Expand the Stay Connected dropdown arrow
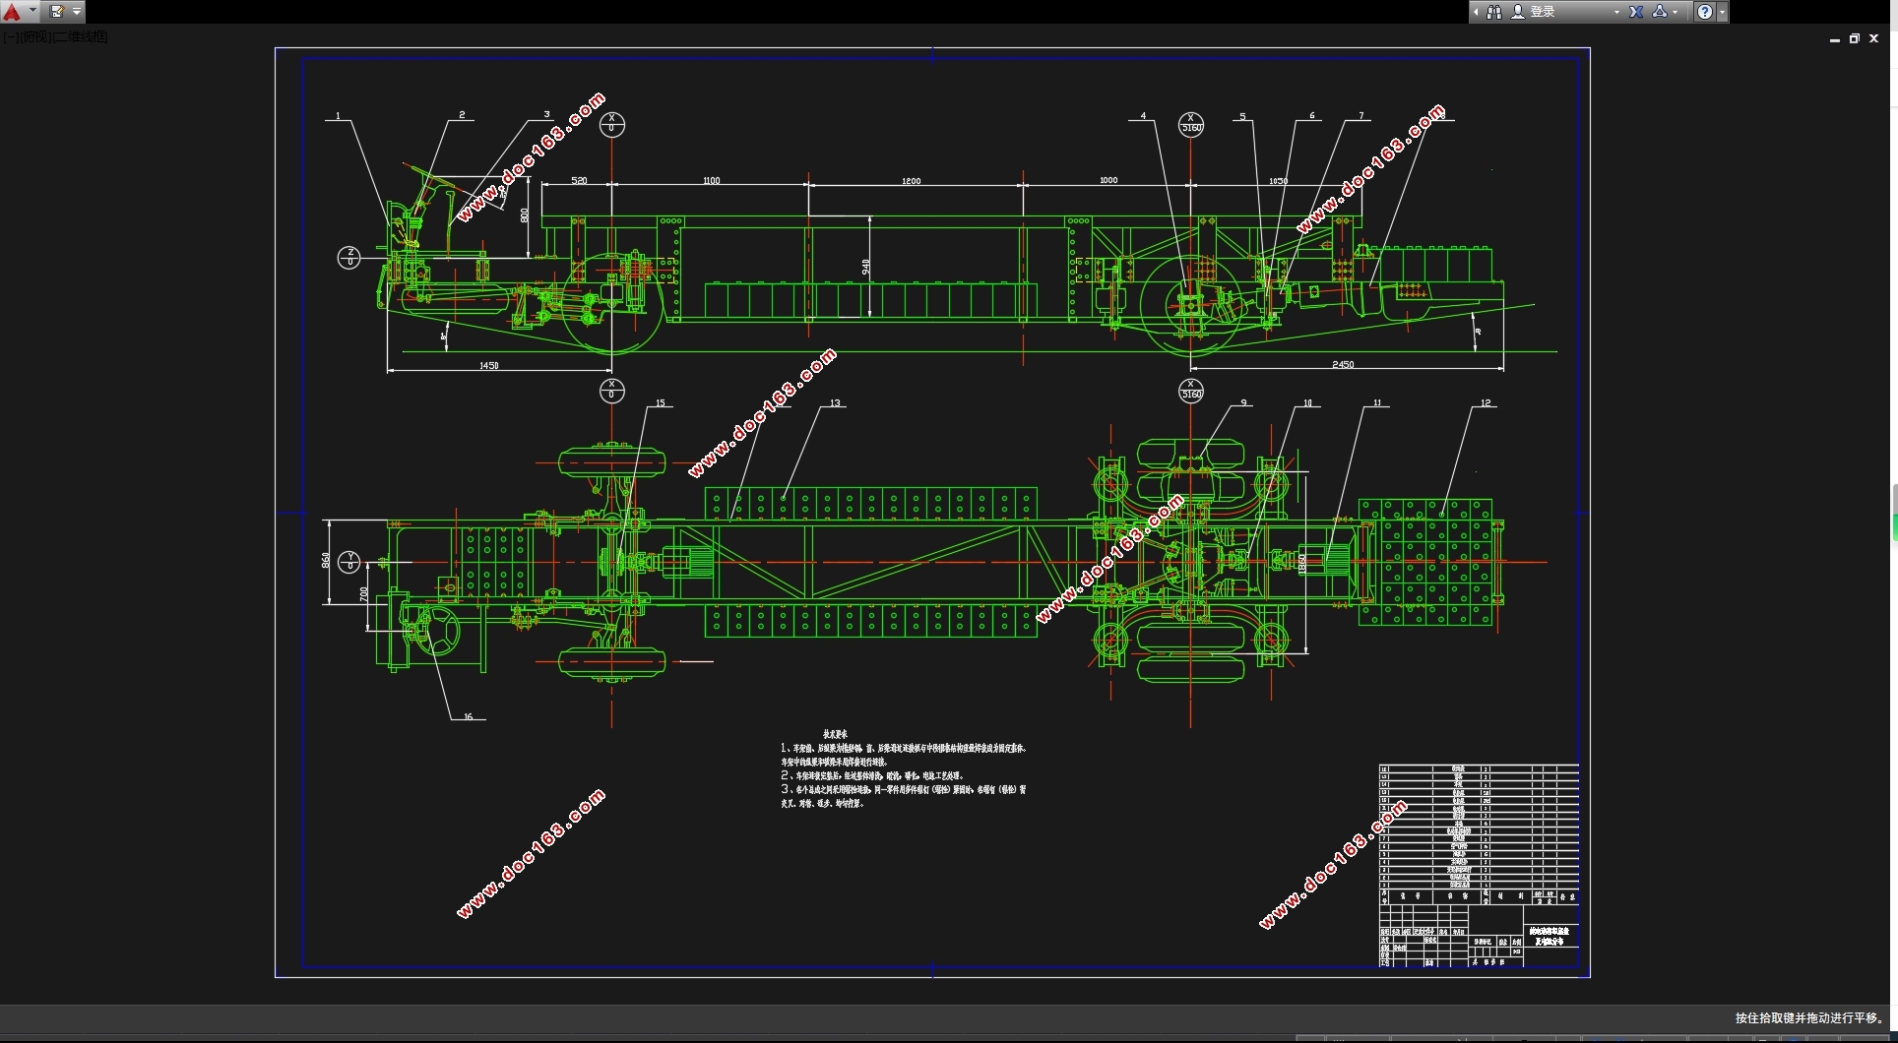1898x1043 pixels. pyautogui.click(x=1676, y=12)
